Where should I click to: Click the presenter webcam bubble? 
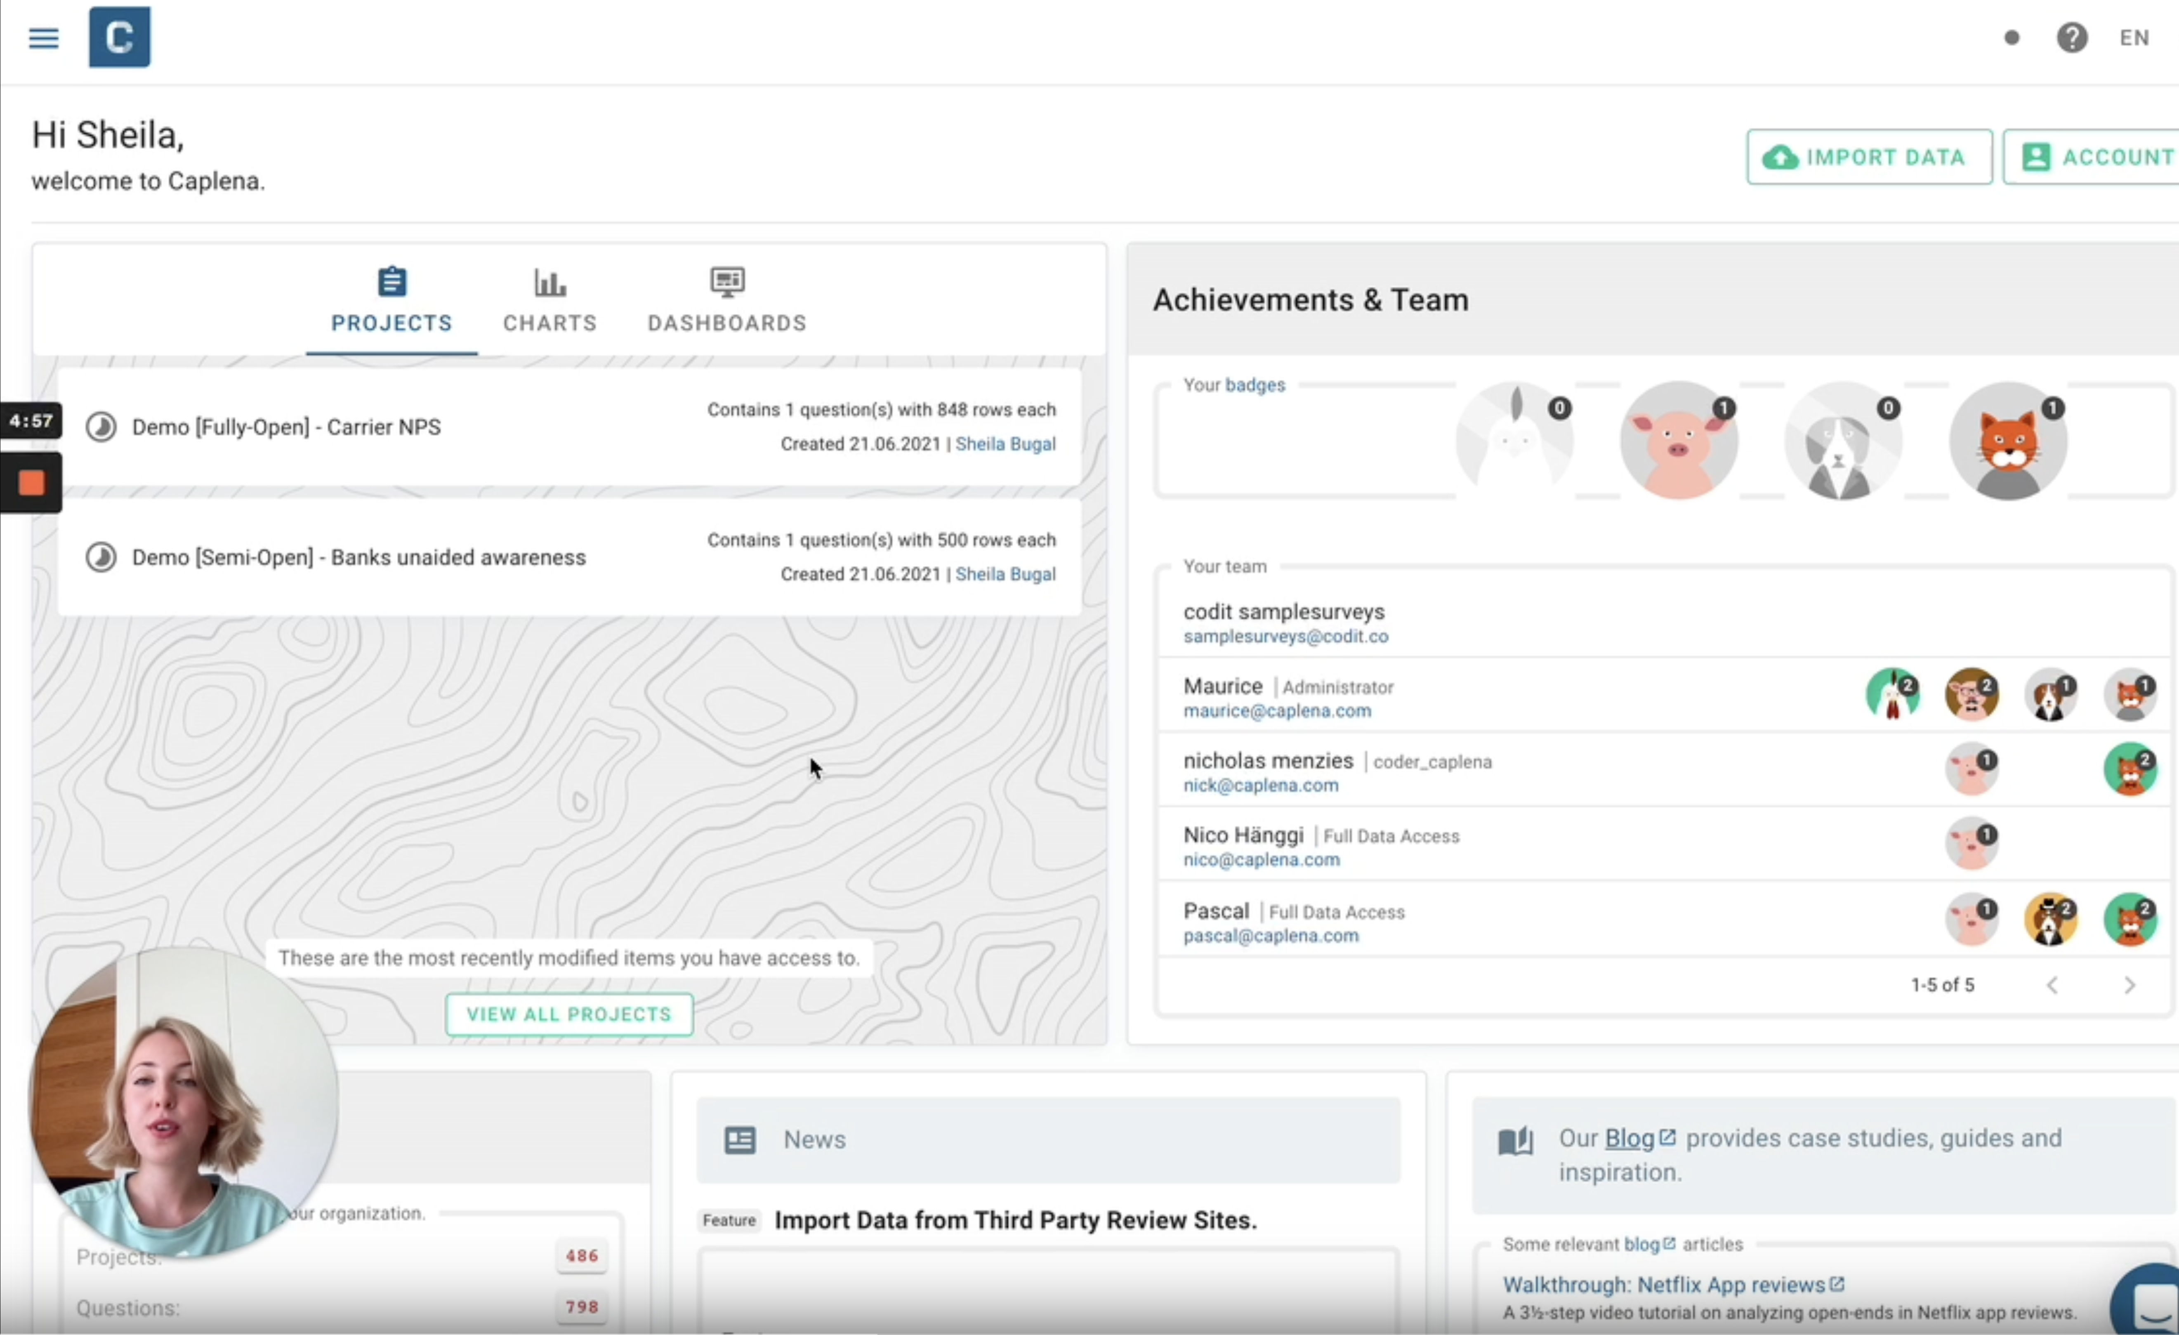tap(184, 1101)
